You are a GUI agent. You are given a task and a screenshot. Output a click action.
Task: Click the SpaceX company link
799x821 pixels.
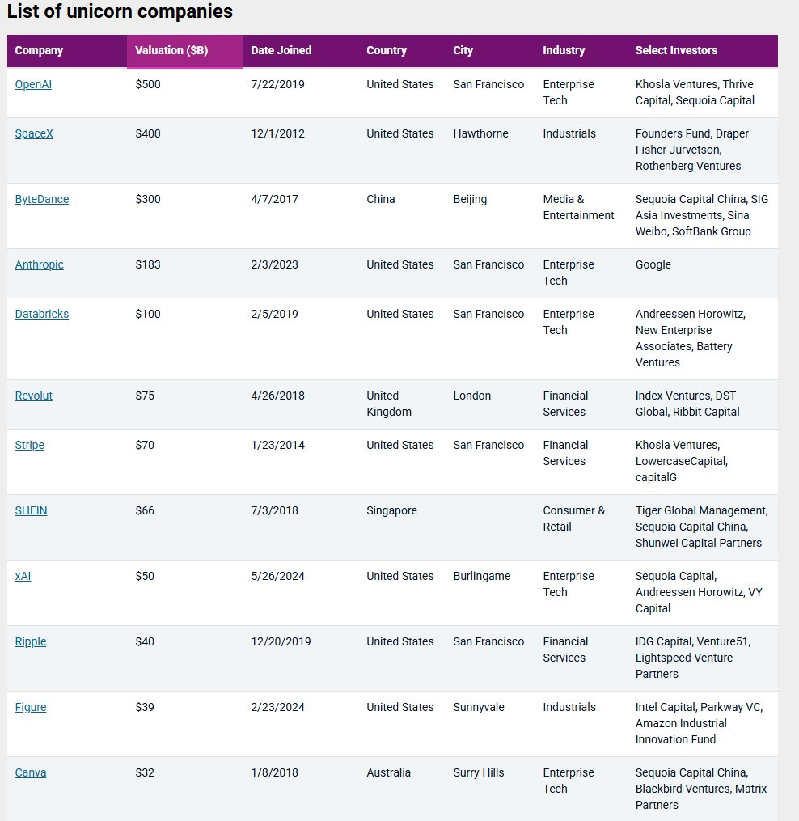point(34,133)
